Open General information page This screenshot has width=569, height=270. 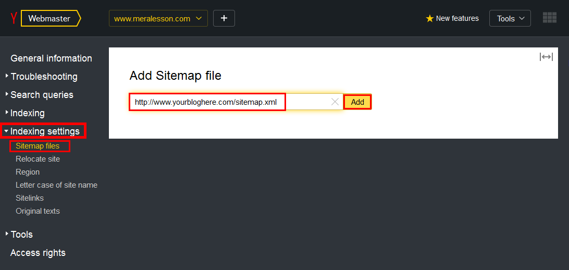pyautogui.click(x=51, y=58)
